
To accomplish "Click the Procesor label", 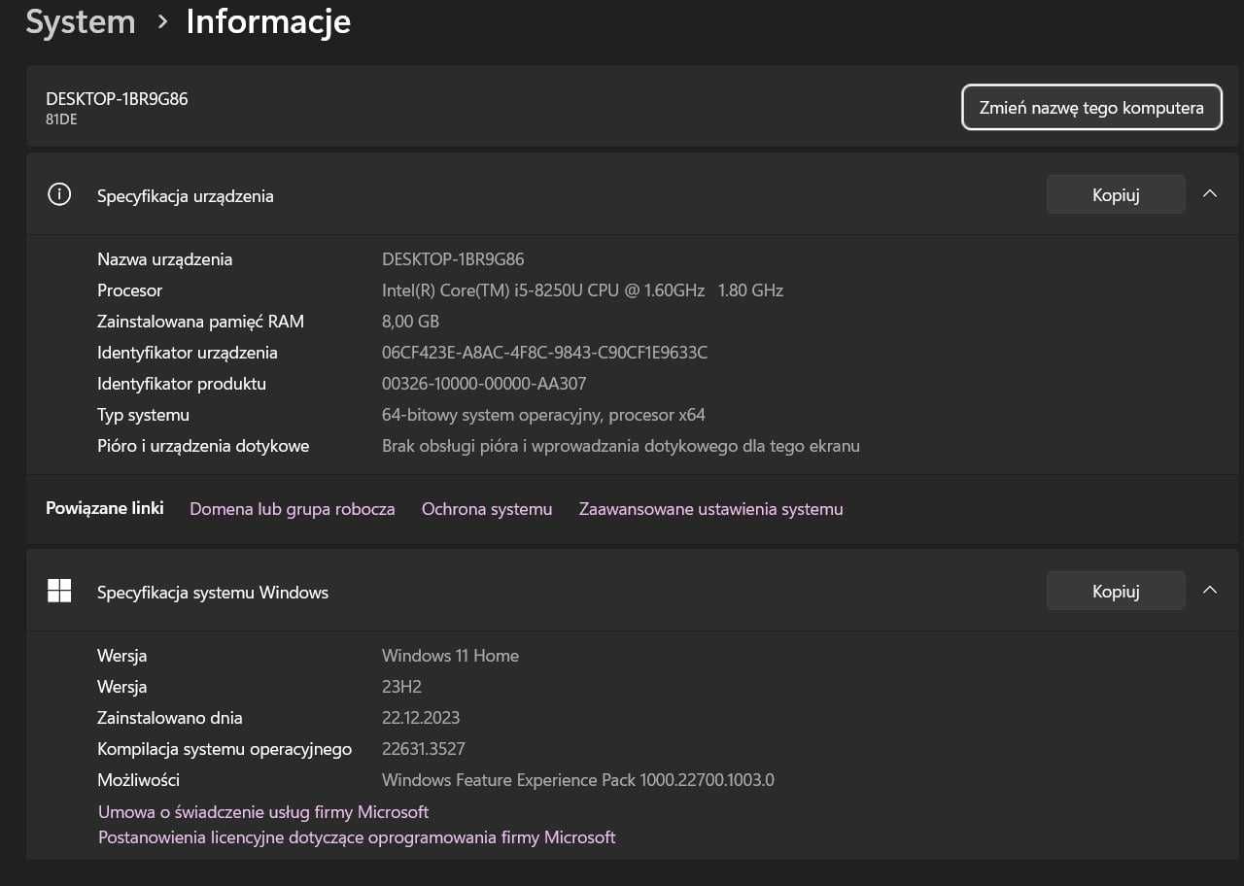I will 130,290.
